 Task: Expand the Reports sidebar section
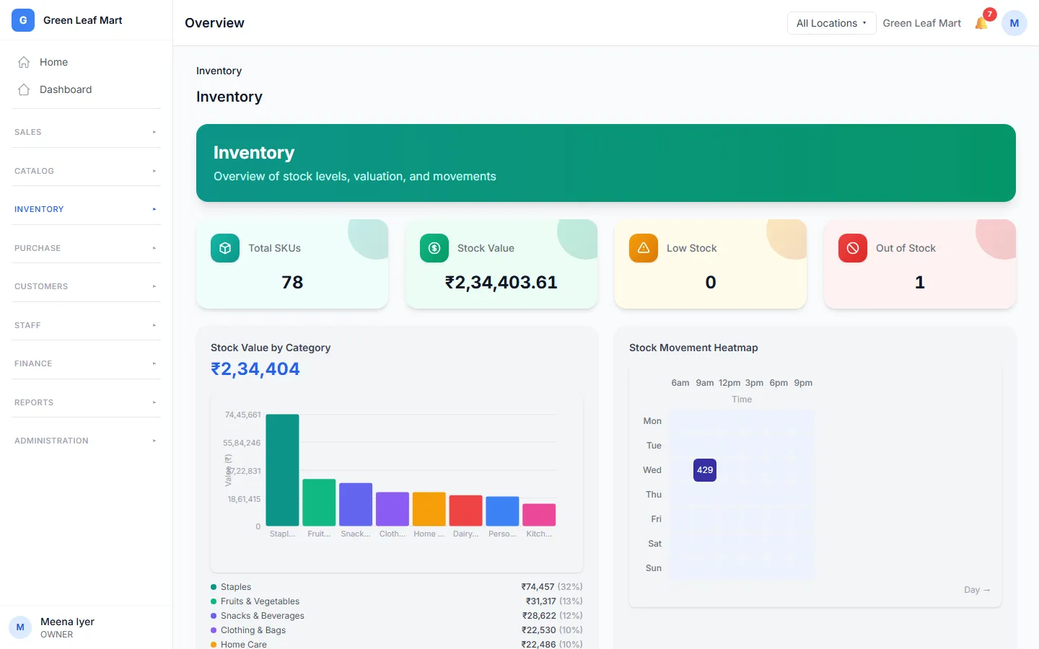[x=87, y=402]
